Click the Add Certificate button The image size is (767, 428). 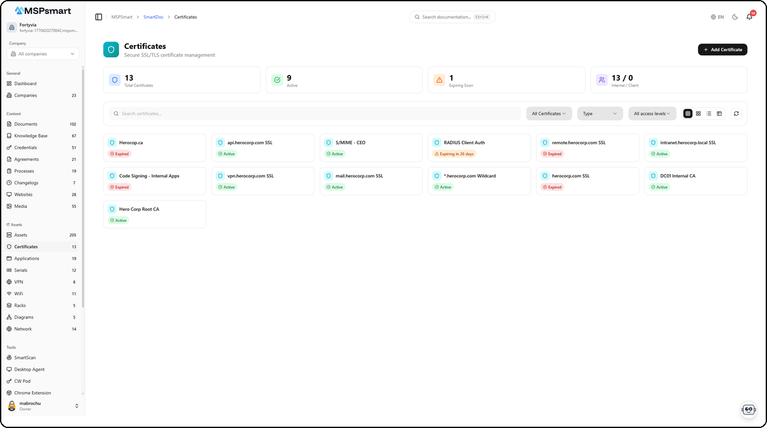pos(722,49)
